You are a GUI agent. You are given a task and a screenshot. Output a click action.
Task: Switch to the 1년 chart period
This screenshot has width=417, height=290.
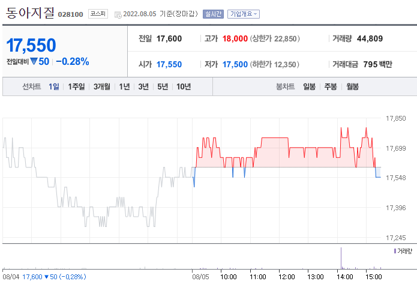tap(124, 86)
